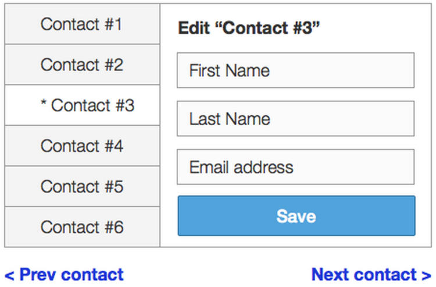Click the left angle bracket before Prev

9,275
